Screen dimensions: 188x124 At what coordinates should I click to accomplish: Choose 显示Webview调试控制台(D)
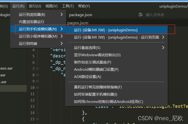(117, 55)
